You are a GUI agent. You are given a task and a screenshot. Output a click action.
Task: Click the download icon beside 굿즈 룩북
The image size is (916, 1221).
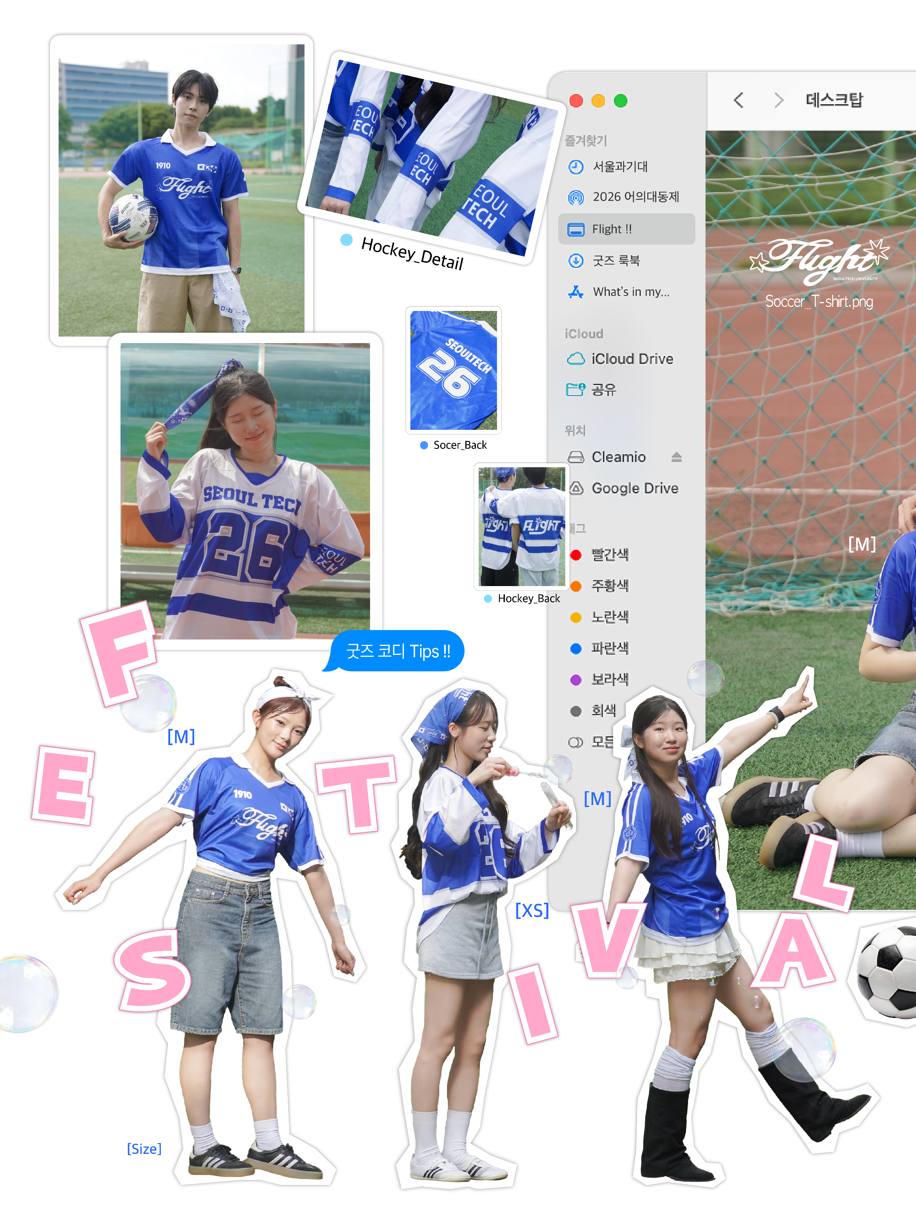[x=576, y=260]
